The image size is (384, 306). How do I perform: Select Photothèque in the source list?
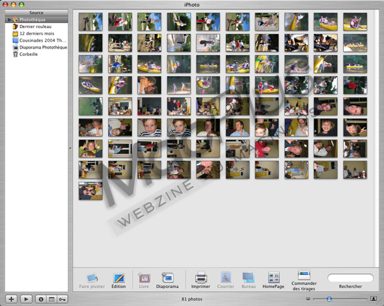[x=36, y=20]
